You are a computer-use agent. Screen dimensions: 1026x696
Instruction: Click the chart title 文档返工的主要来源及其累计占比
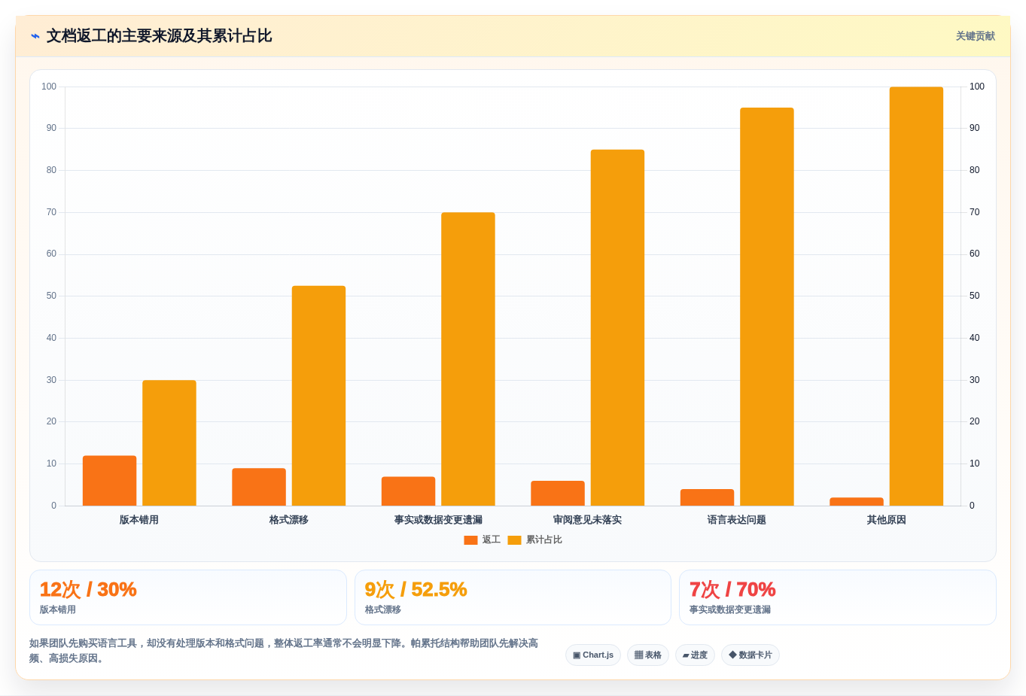click(159, 36)
